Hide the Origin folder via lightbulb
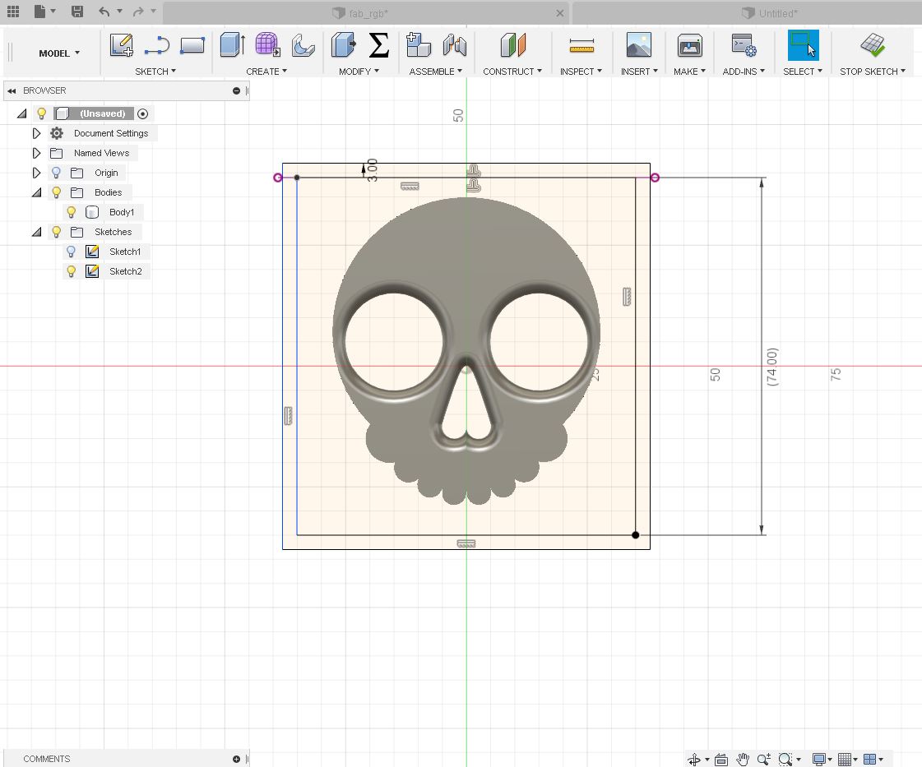This screenshot has width=922, height=767. [56, 173]
